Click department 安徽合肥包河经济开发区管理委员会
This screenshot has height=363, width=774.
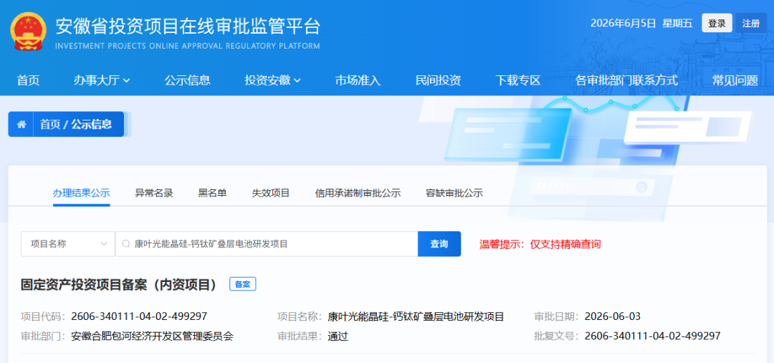point(152,336)
